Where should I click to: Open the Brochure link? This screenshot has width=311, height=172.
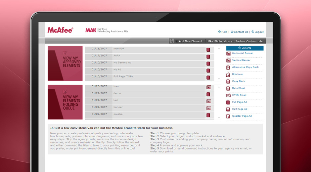point(237,74)
